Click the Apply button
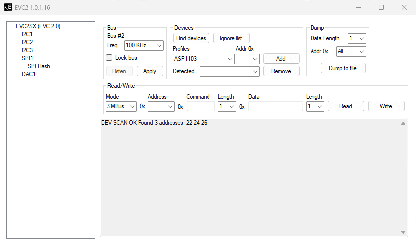Screen dimensions: 416x245 pos(150,71)
